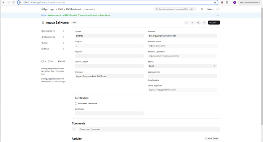Go to previous document arrow
The image size is (263, 142).
(186, 22)
